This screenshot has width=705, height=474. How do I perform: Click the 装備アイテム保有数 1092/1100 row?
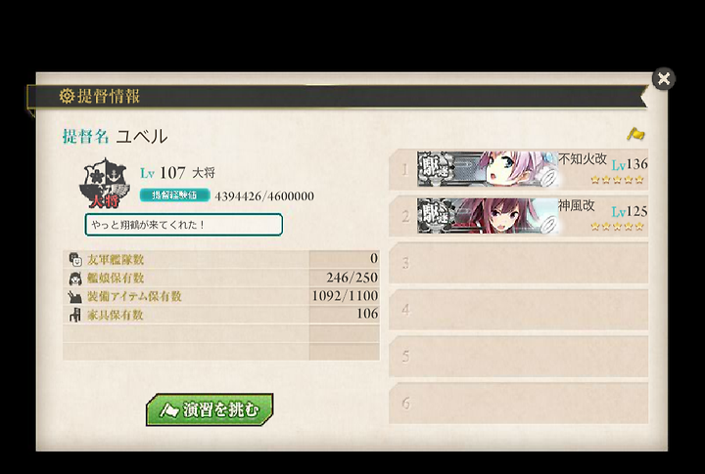pos(221,296)
